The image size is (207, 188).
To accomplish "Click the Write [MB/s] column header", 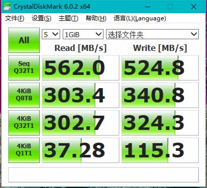I will click(160, 48).
